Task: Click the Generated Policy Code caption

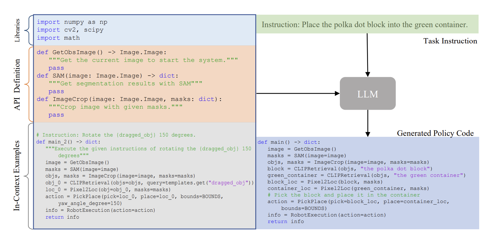Action: click(x=435, y=133)
